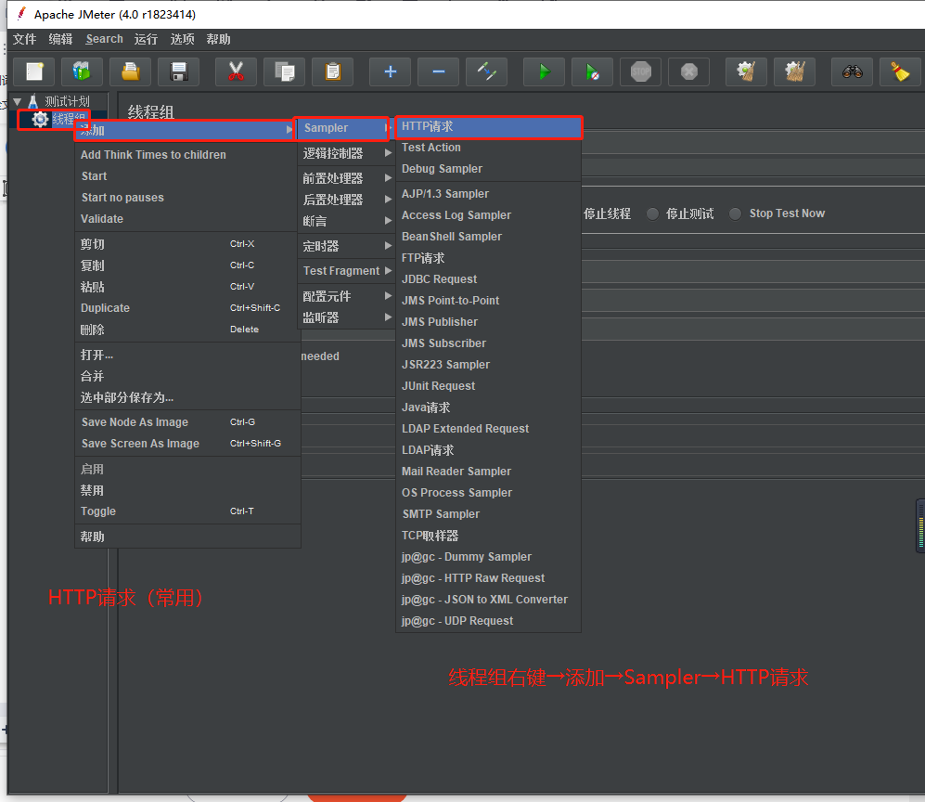Click the Paste clipboard icon
Image resolution: width=925 pixels, height=802 pixels.
pyautogui.click(x=333, y=72)
